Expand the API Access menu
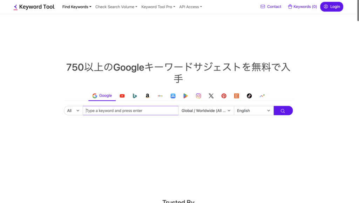Viewport: 359px width, 203px height. click(x=191, y=7)
